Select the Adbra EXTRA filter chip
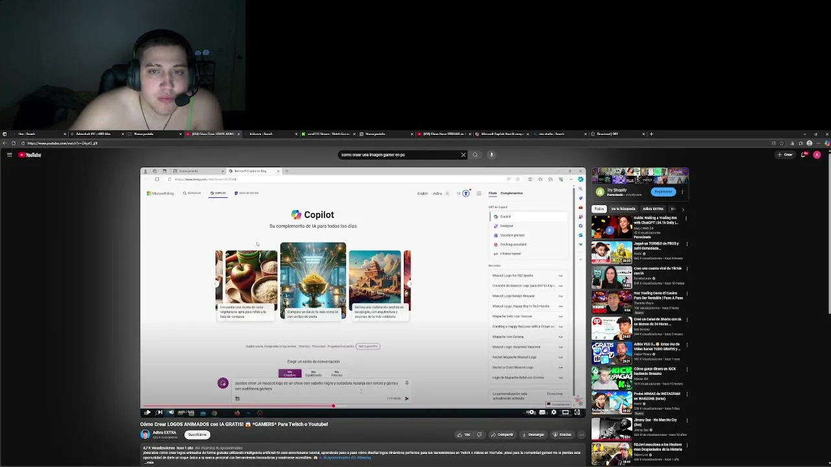 pyautogui.click(x=653, y=209)
